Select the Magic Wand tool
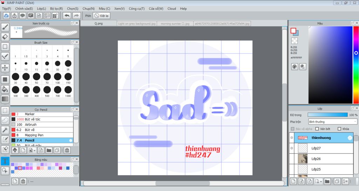 pos(5,130)
